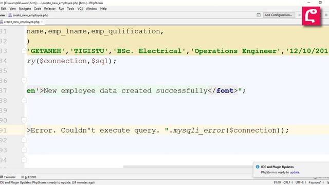Toggle the code fold marker on line 94
Image resolution: width=329 pixels, height=185 pixels.
click(x=24, y=160)
